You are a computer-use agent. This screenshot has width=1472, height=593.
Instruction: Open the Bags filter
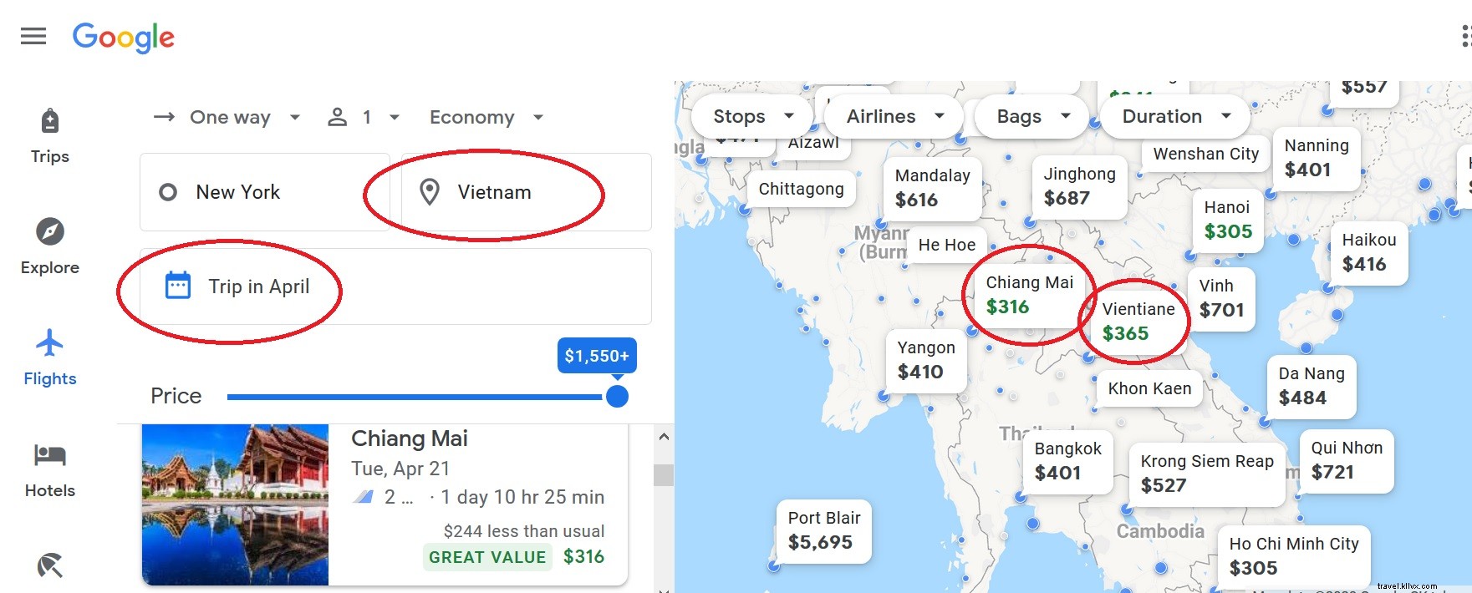pyautogui.click(x=1030, y=116)
